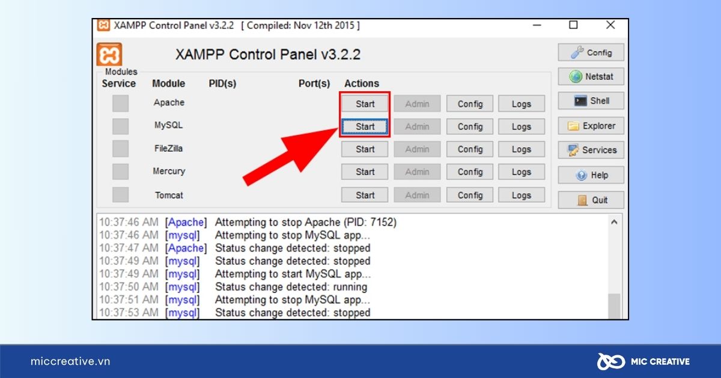Select the Apache module name

click(x=169, y=103)
